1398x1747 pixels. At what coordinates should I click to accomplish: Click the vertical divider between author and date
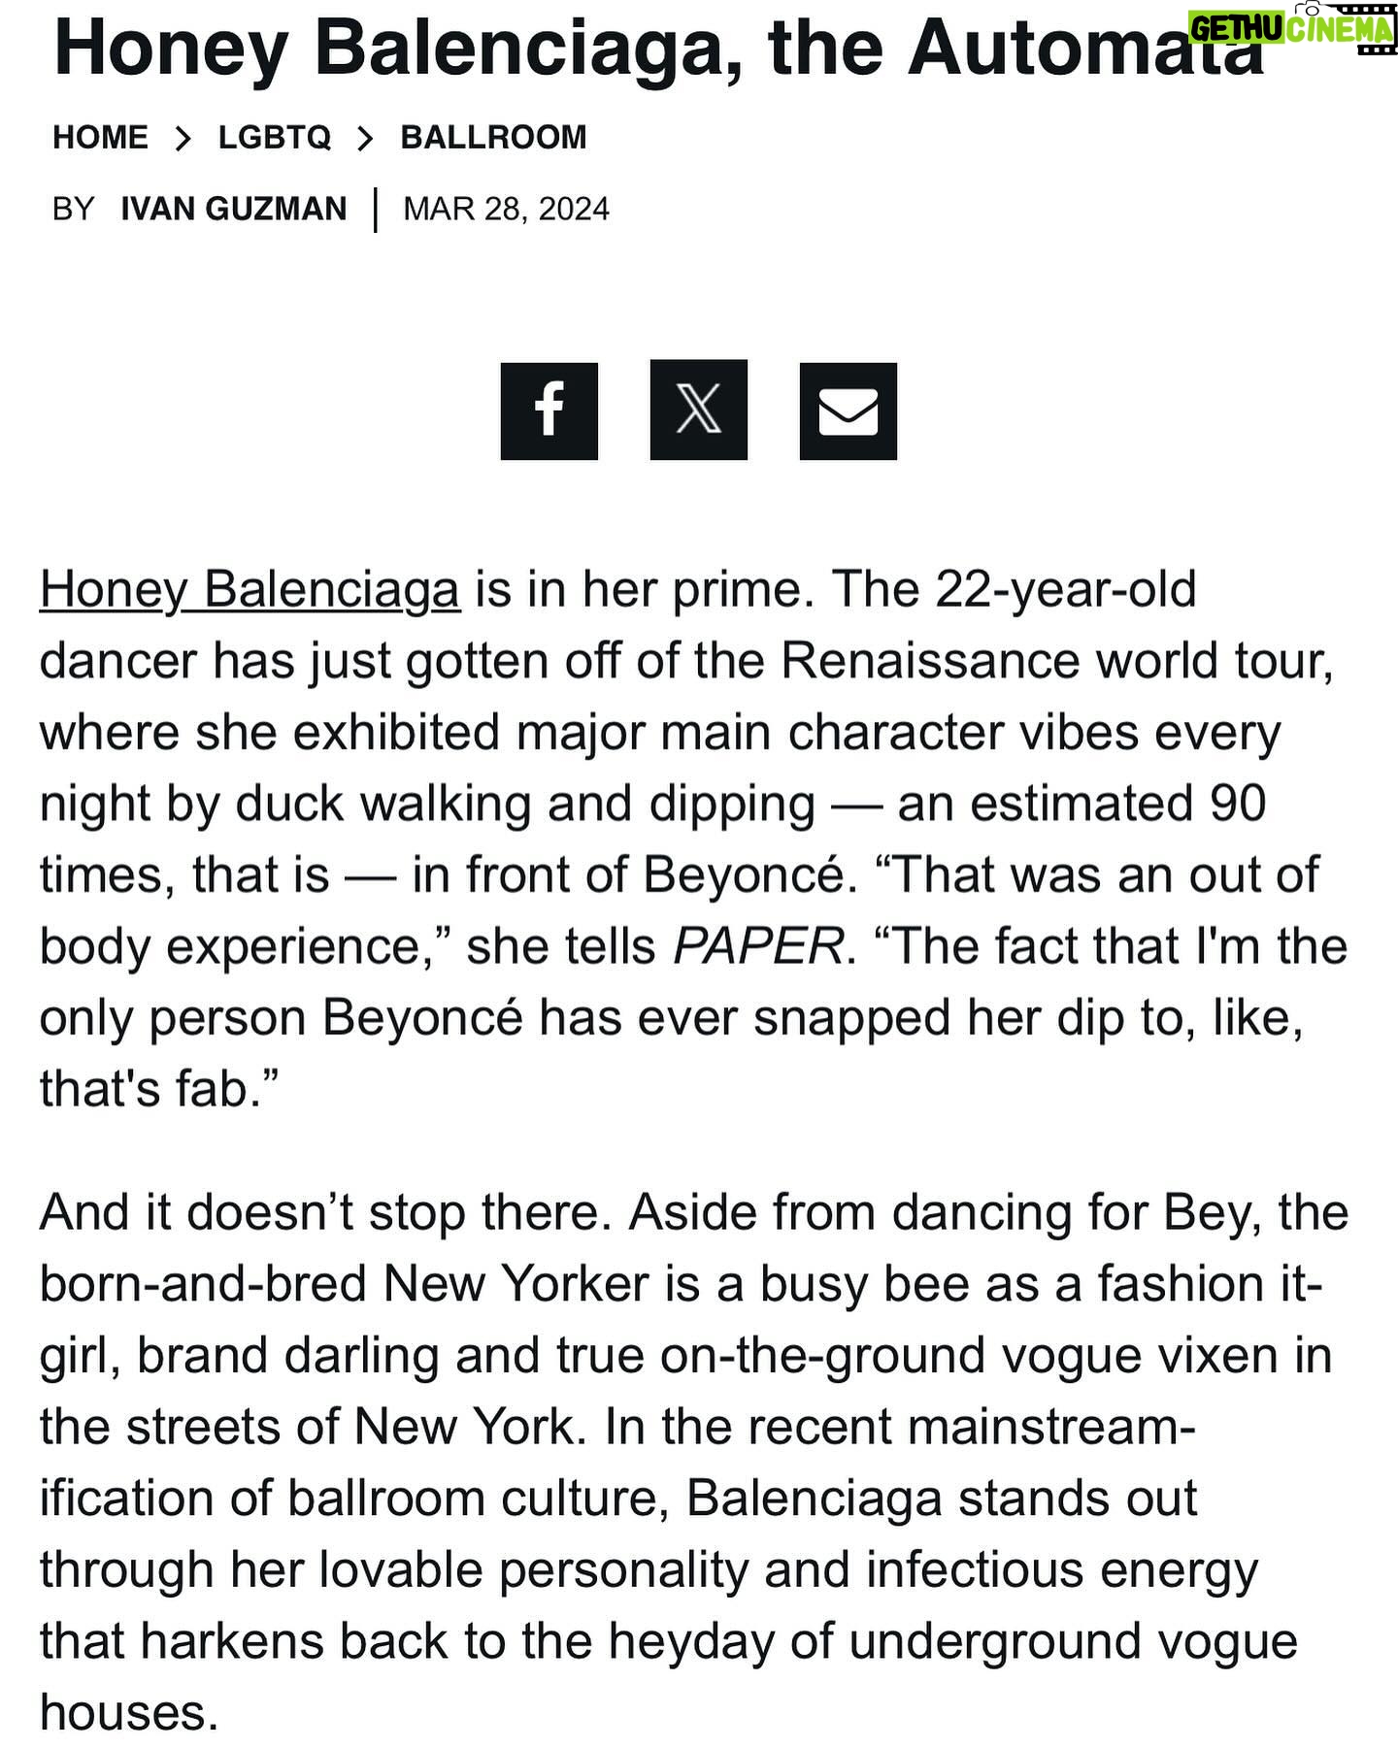[375, 211]
